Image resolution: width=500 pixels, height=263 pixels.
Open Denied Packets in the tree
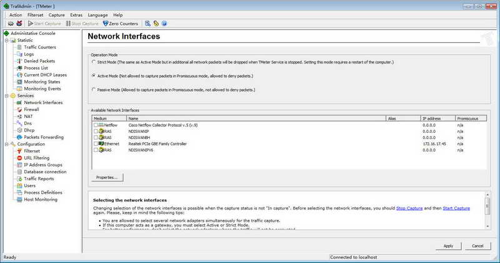pos(39,61)
